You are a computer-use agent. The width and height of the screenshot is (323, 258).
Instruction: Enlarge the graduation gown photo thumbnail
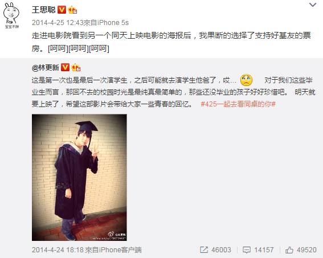(79, 177)
